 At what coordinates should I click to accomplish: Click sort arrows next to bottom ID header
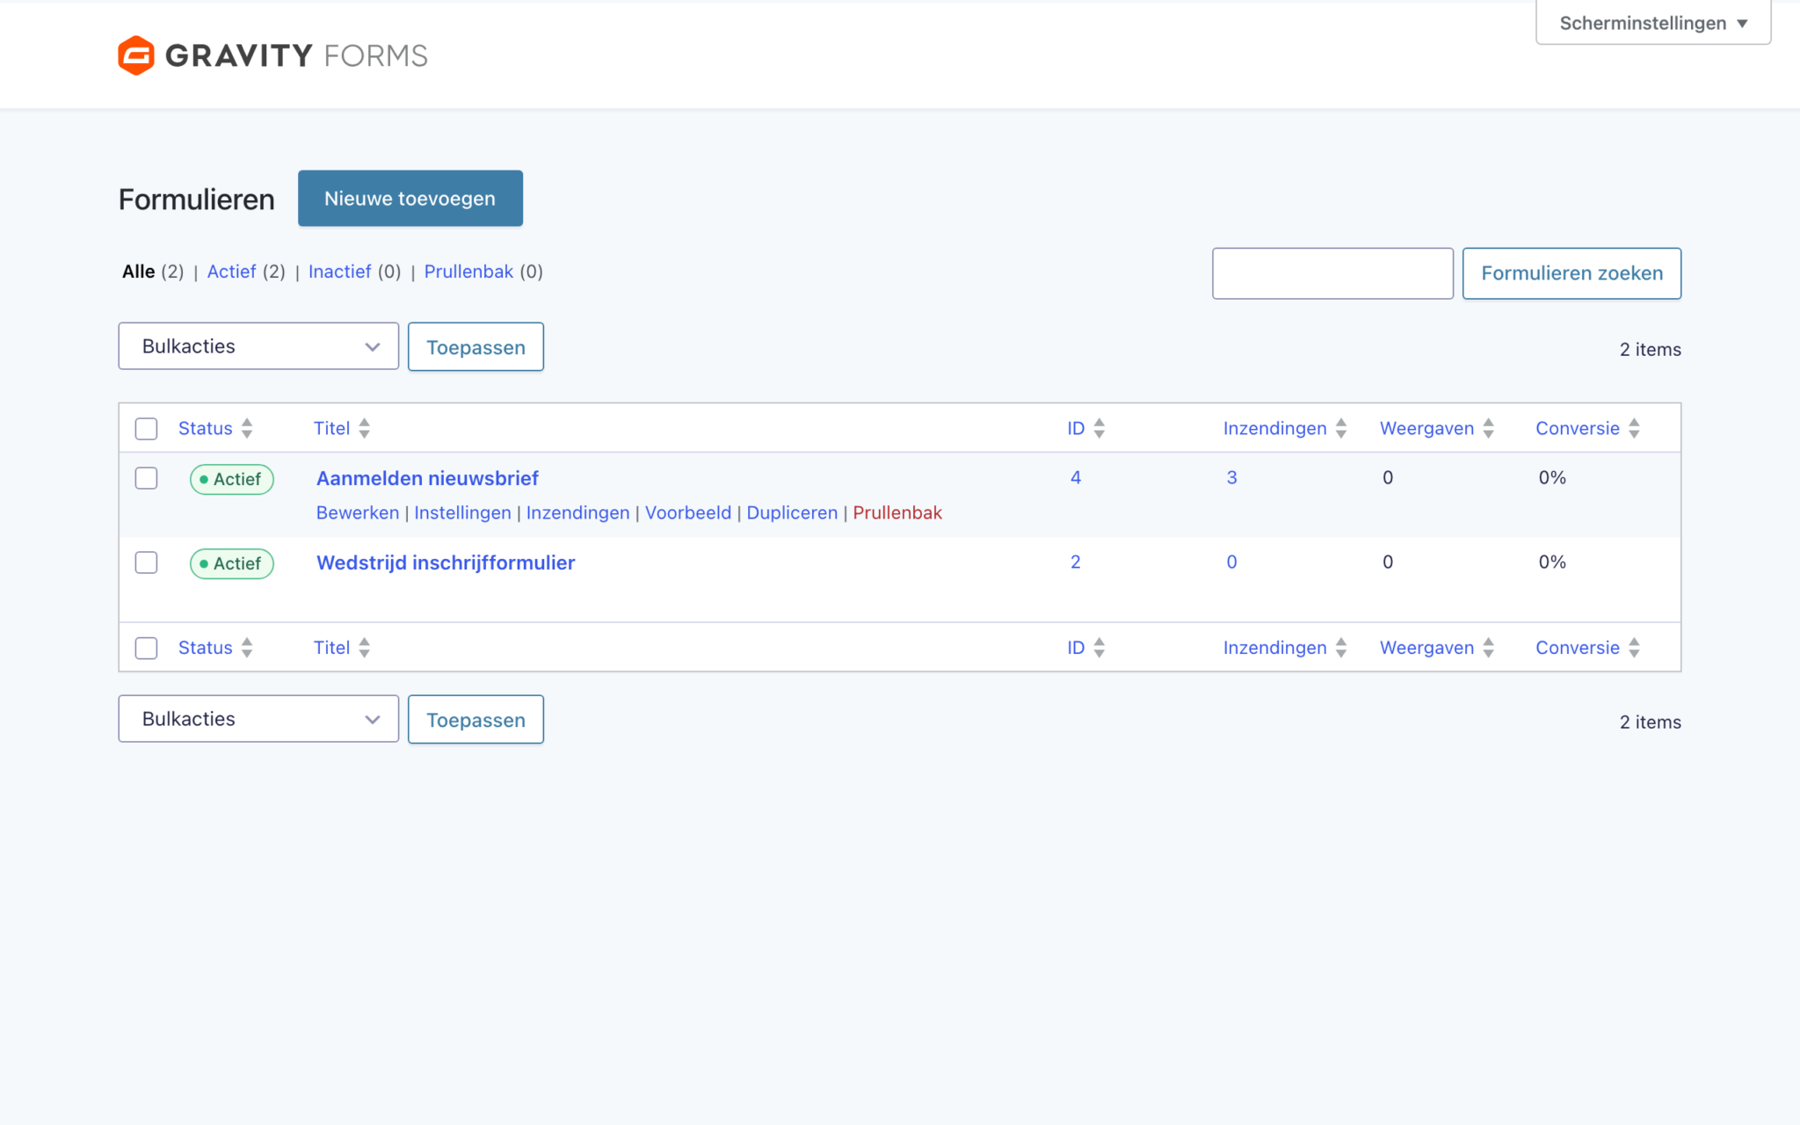pyautogui.click(x=1099, y=648)
